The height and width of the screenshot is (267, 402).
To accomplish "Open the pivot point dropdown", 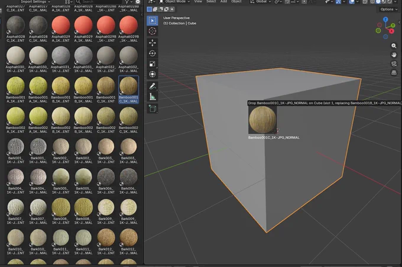I will tap(278, 2).
